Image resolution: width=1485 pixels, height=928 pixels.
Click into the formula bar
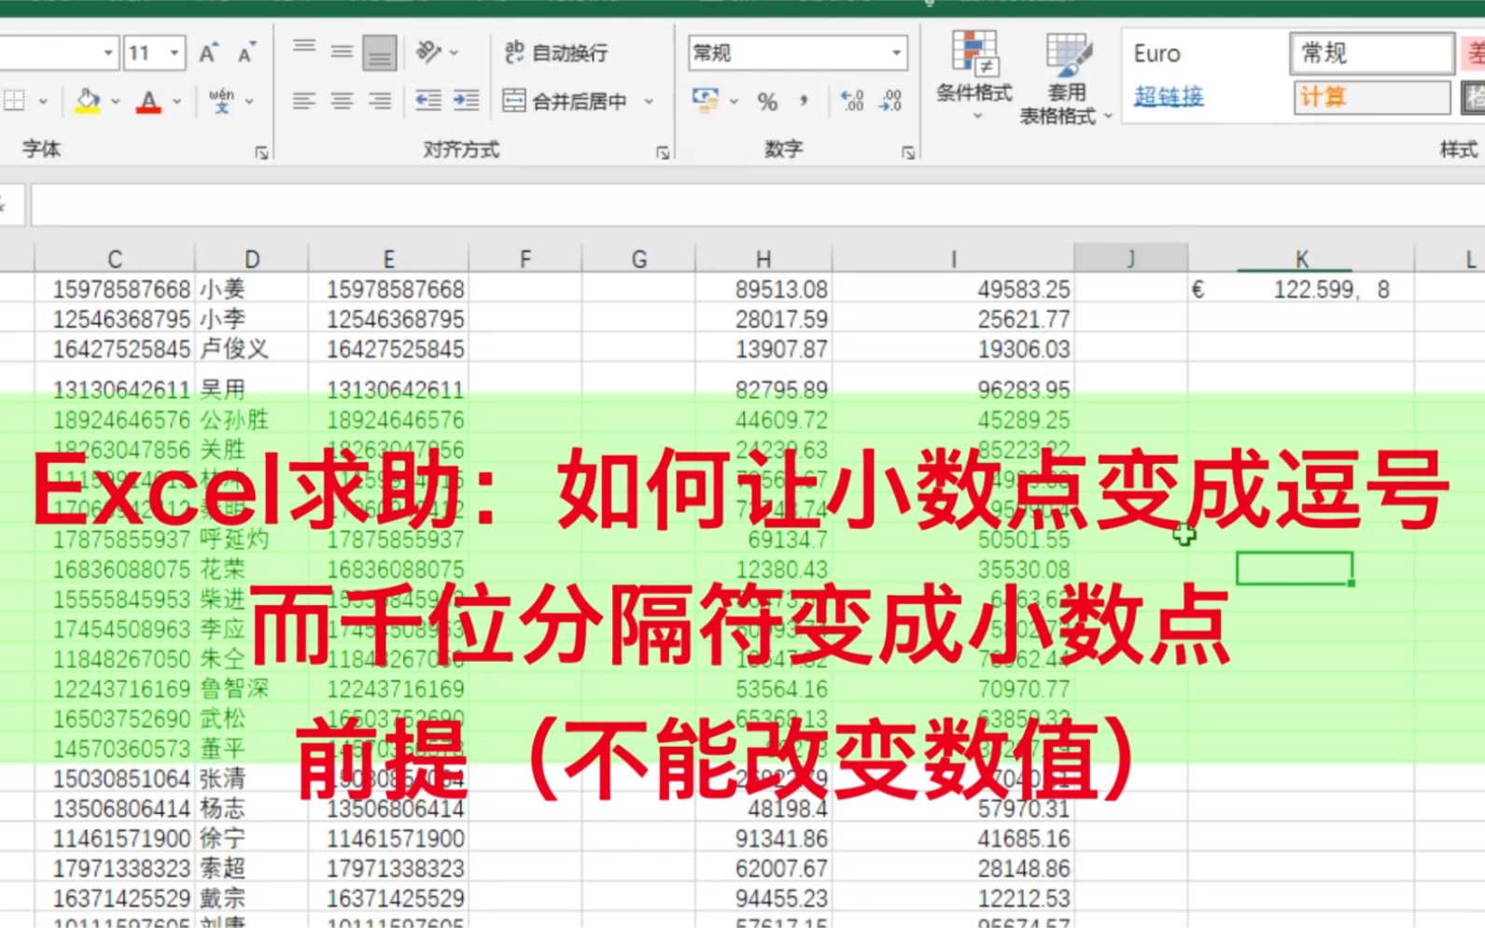point(756,204)
